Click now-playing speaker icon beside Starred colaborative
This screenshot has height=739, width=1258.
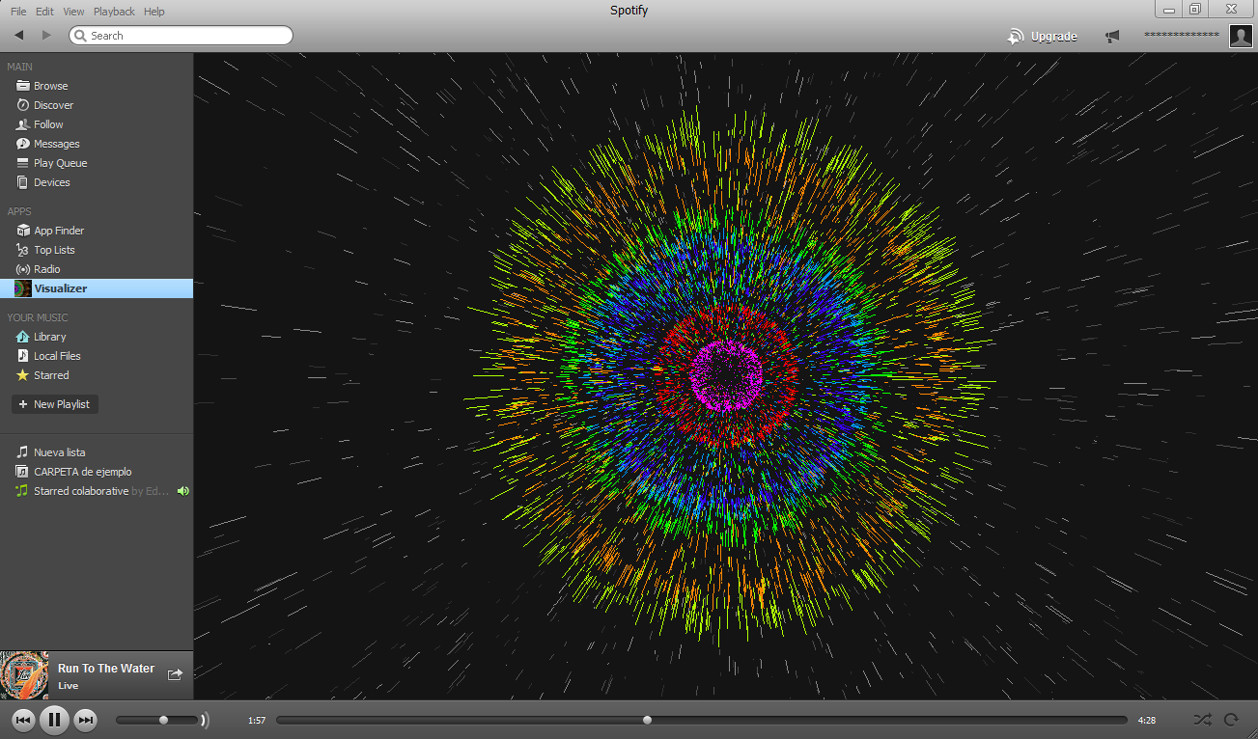pos(183,491)
